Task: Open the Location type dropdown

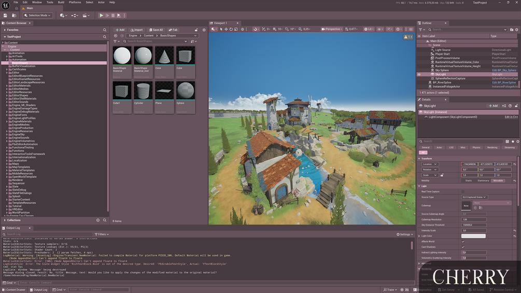Action: [430, 164]
